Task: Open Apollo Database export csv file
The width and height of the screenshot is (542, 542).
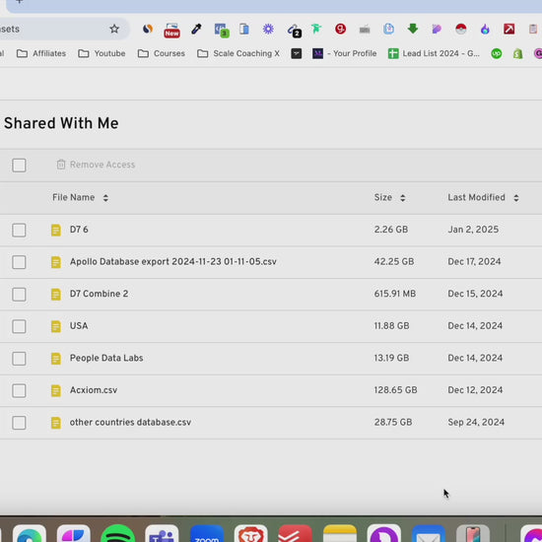Action: pos(173,262)
